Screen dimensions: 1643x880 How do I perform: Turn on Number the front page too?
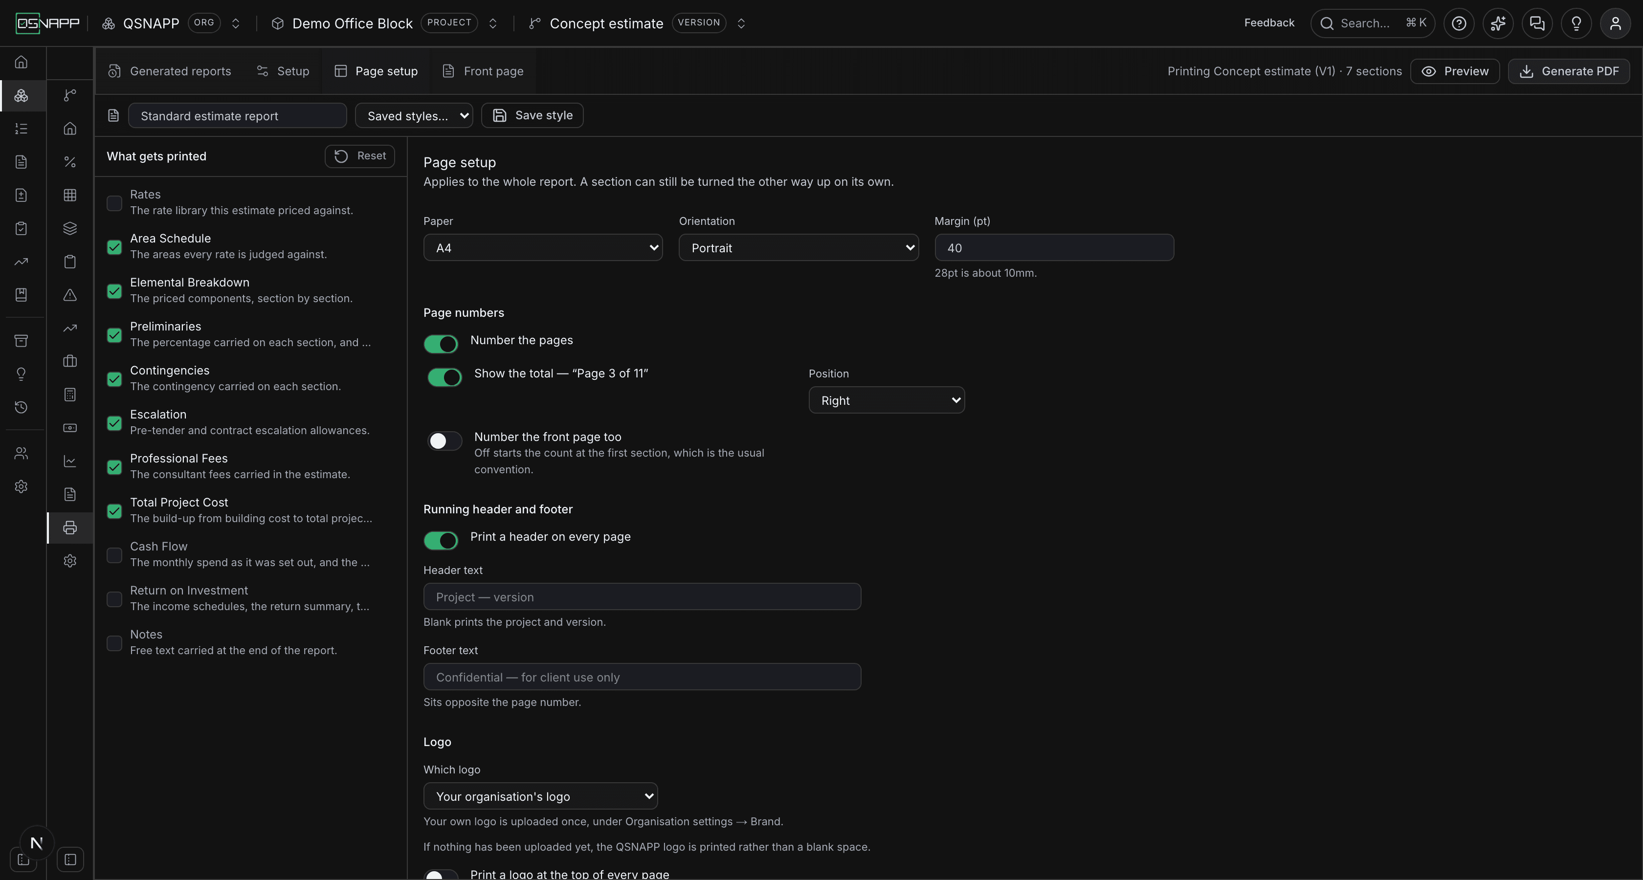tap(444, 440)
